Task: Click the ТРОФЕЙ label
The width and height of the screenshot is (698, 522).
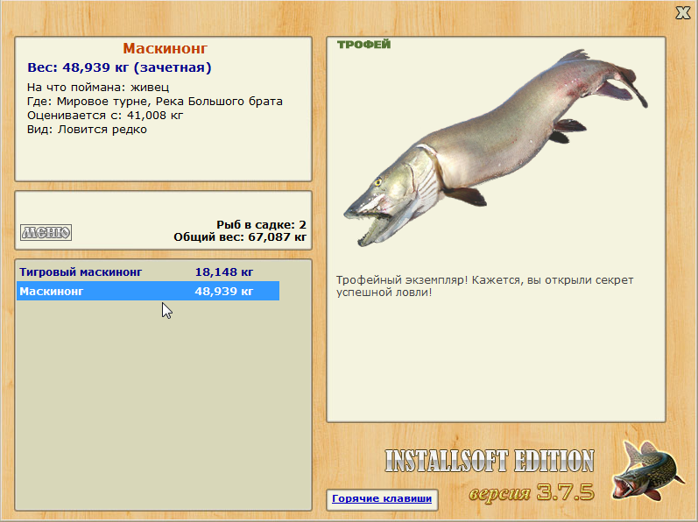Action: click(363, 45)
